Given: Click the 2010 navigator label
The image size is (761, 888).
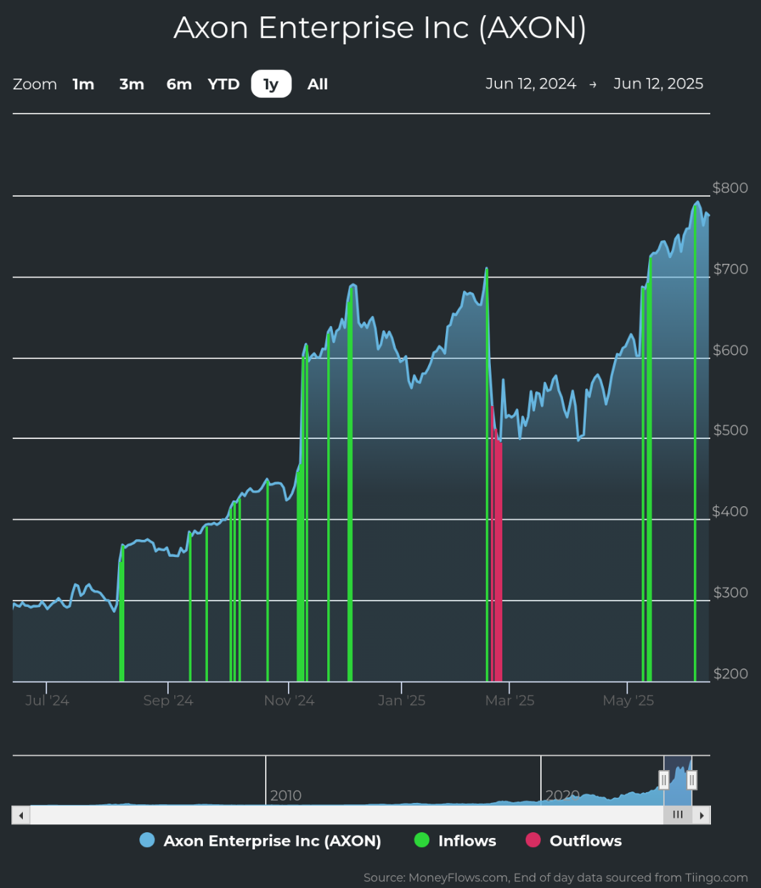Looking at the screenshot, I should click(286, 795).
